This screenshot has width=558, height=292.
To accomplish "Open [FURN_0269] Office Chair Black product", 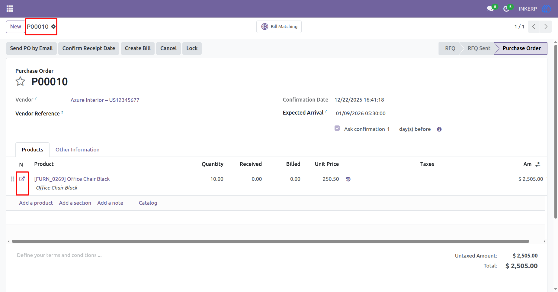I will point(72,179).
